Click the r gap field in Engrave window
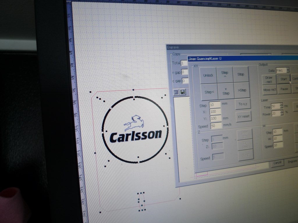The image size is (298, 223). 185,72
